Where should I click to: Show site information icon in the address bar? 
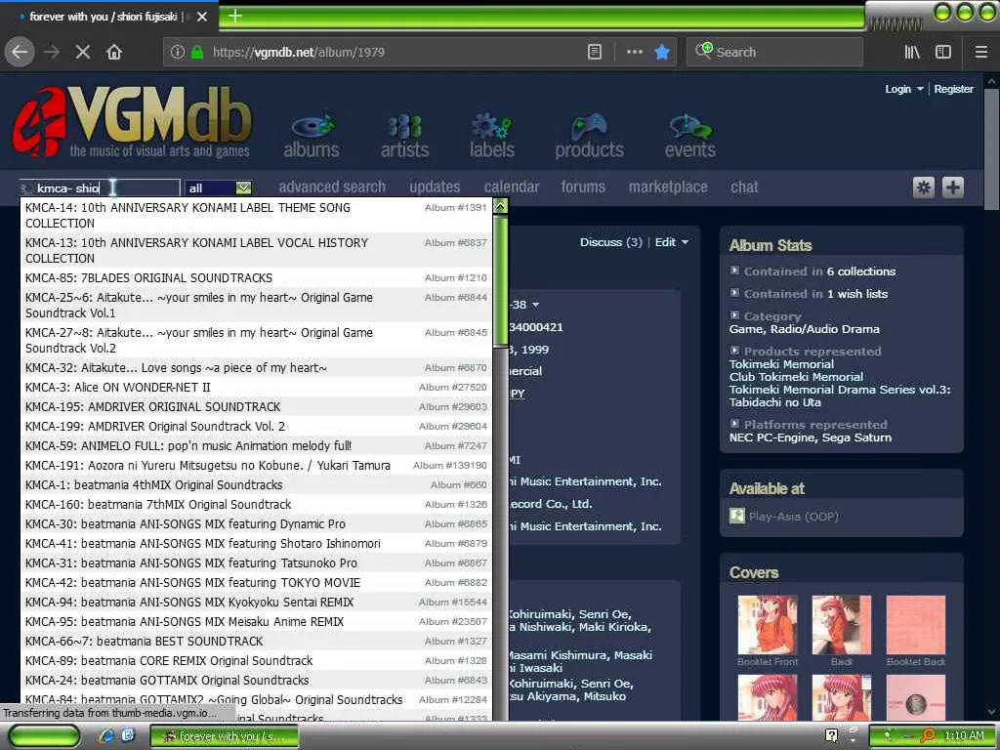(178, 52)
